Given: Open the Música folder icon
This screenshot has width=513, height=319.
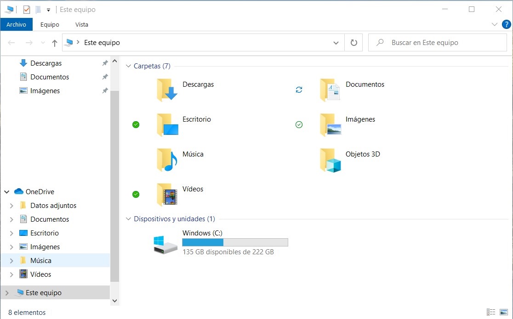Looking at the screenshot, I should pyautogui.click(x=167, y=159).
